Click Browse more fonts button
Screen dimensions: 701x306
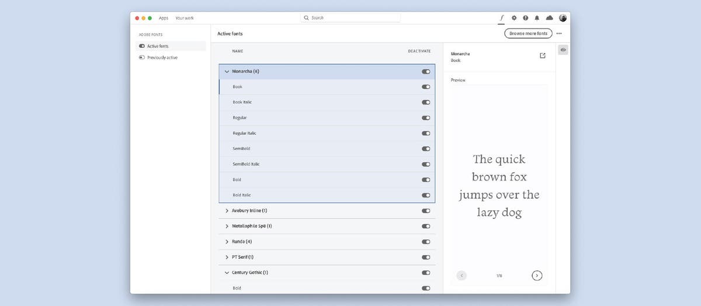pos(528,34)
